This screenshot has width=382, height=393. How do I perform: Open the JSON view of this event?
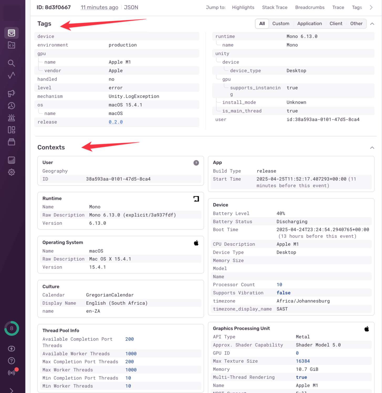pos(131,7)
